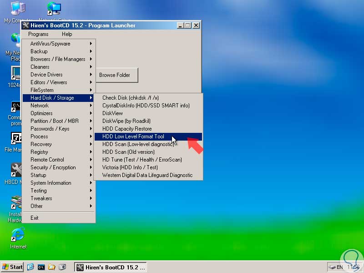Click the Browse Folder button

click(117, 75)
